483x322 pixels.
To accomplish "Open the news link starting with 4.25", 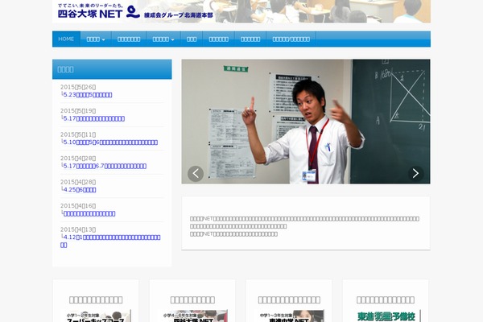I will pos(80,190).
